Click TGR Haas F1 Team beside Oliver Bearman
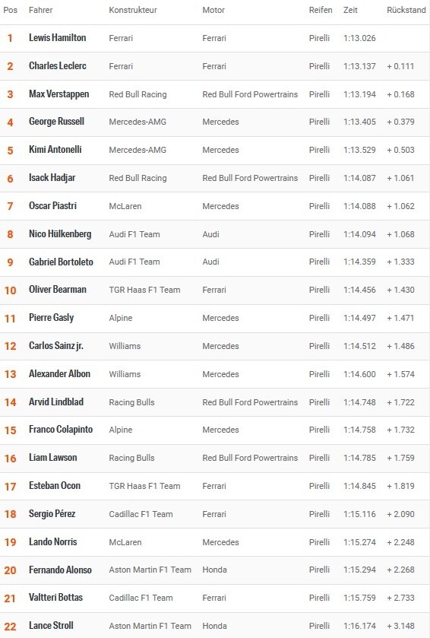The image size is (430, 638). (144, 290)
